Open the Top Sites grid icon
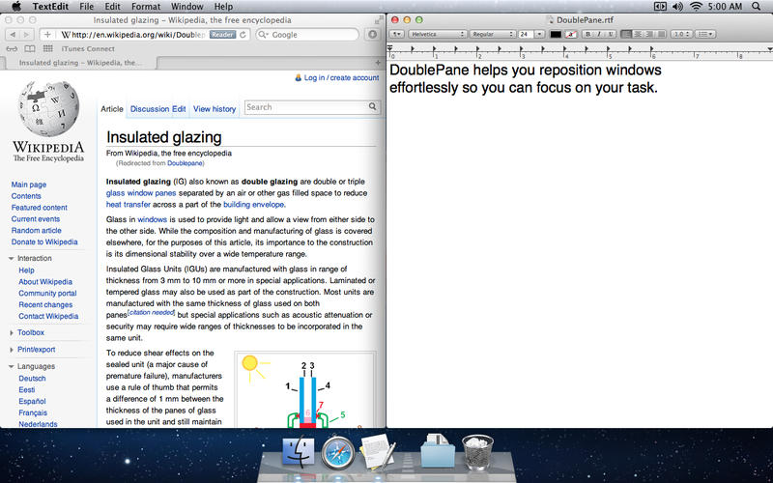The height and width of the screenshot is (483, 773). tap(46, 48)
